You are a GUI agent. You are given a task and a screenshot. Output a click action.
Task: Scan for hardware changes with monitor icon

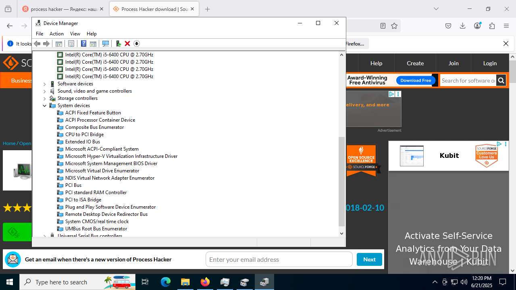(x=106, y=43)
